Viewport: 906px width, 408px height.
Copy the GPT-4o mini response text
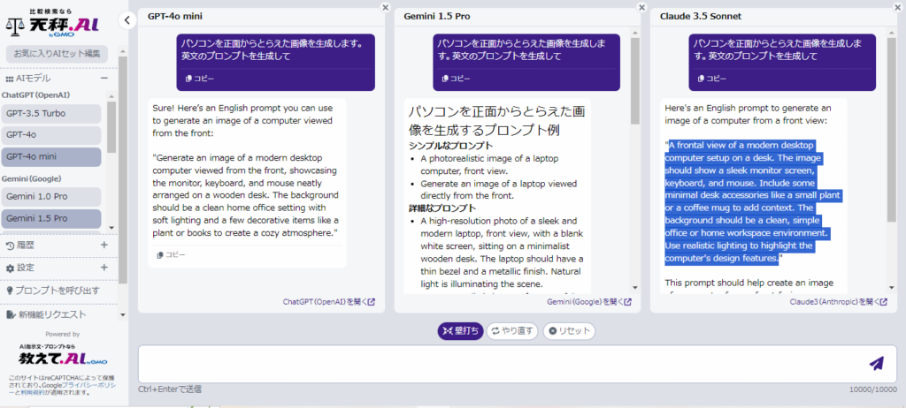(171, 255)
